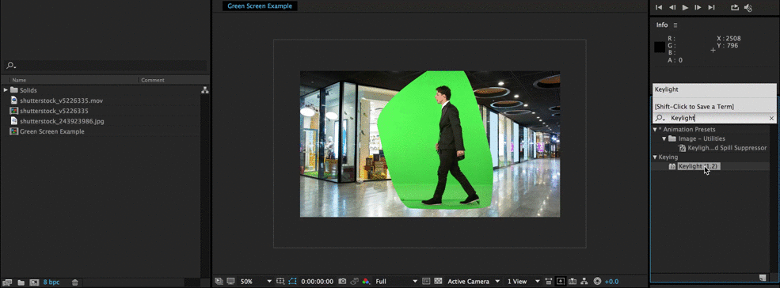
Task: Select the Green Screen Example composition item
Action: [51, 132]
